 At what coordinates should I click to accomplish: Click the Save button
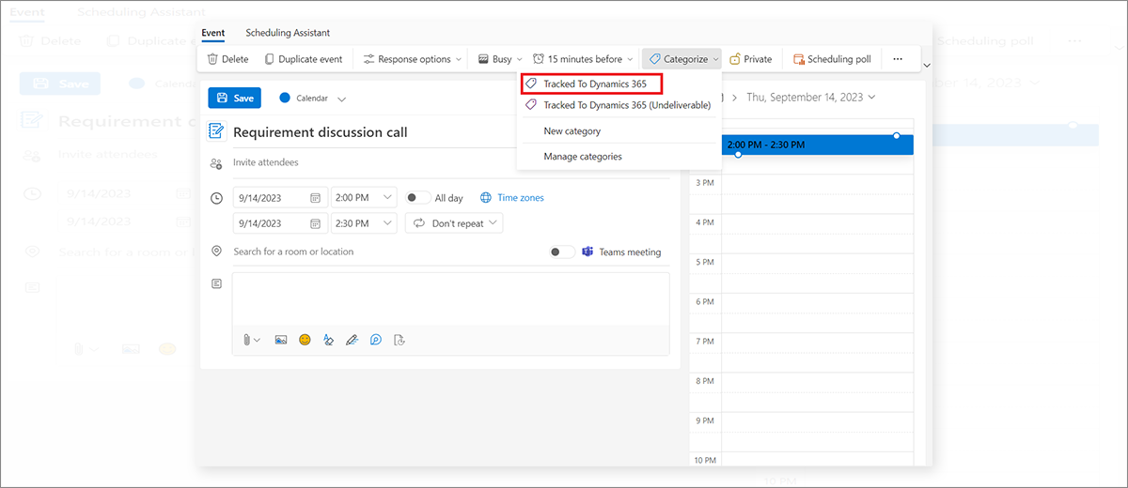pyautogui.click(x=234, y=98)
